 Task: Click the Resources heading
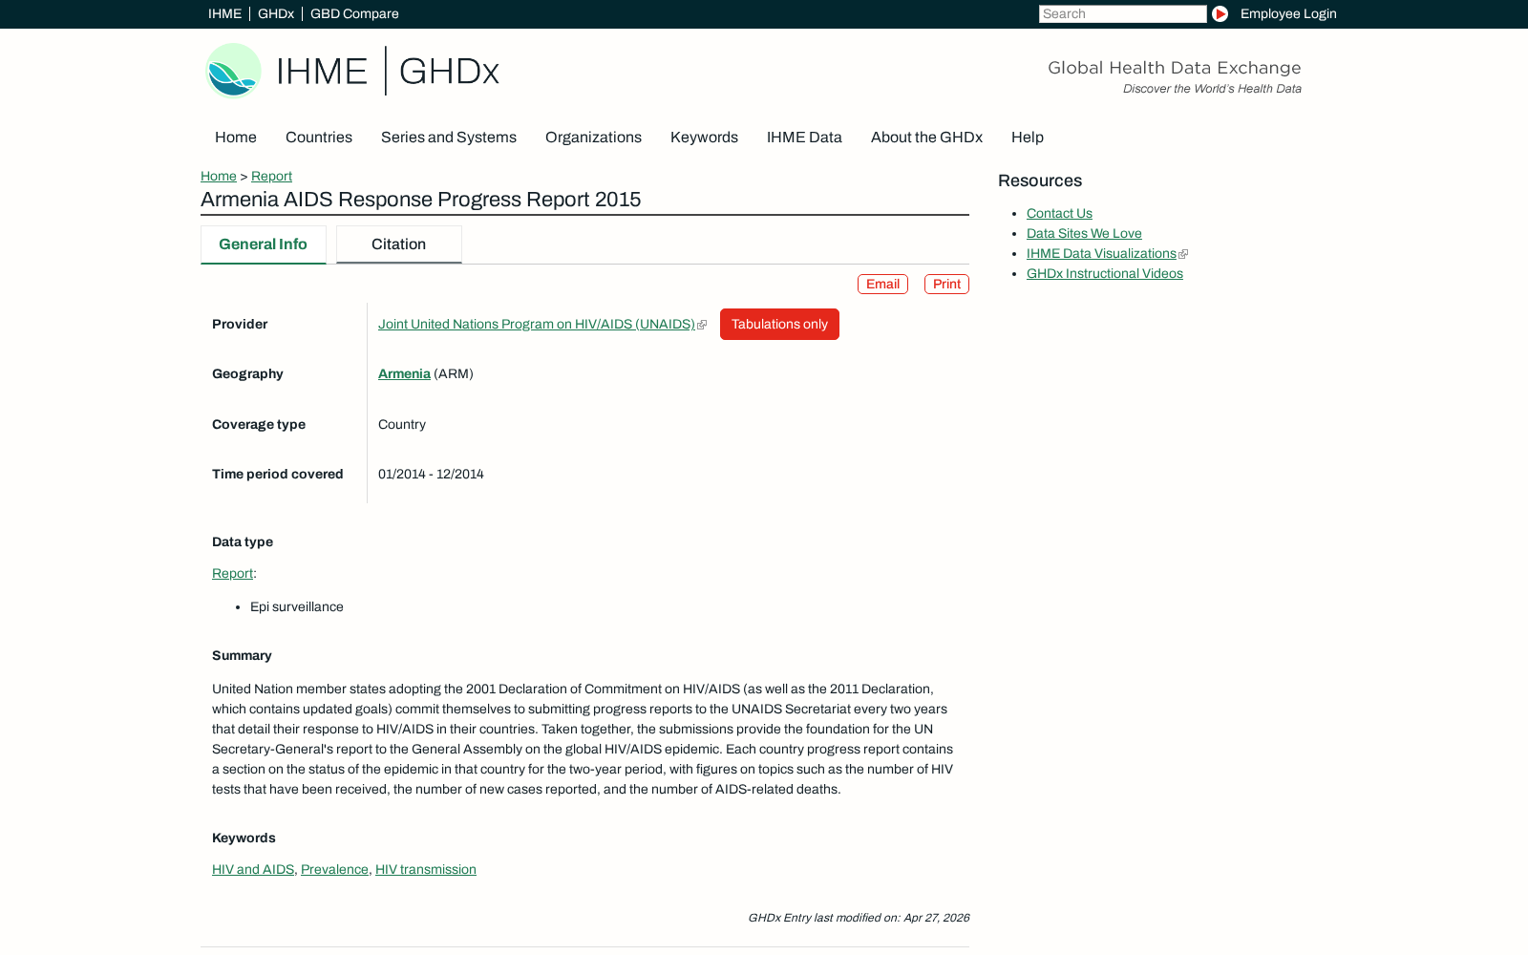click(1040, 180)
